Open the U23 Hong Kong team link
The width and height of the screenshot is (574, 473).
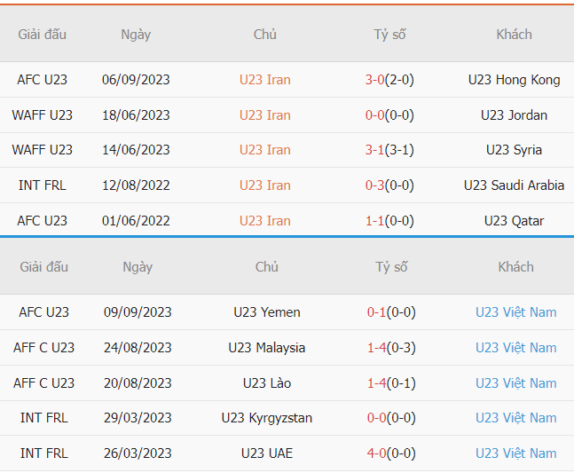[x=514, y=80]
